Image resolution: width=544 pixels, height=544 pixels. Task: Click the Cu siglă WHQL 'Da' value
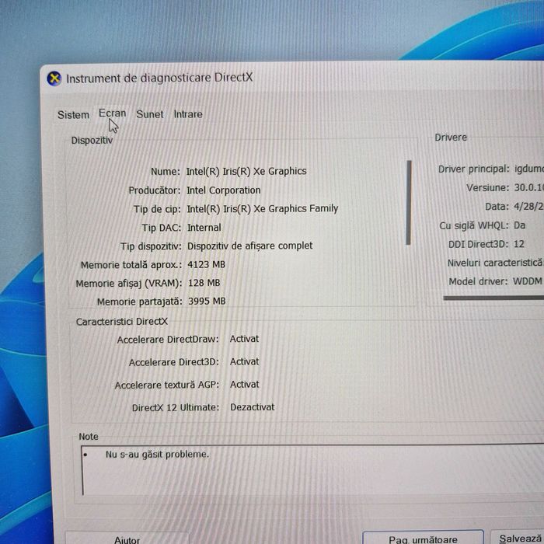coord(519,225)
